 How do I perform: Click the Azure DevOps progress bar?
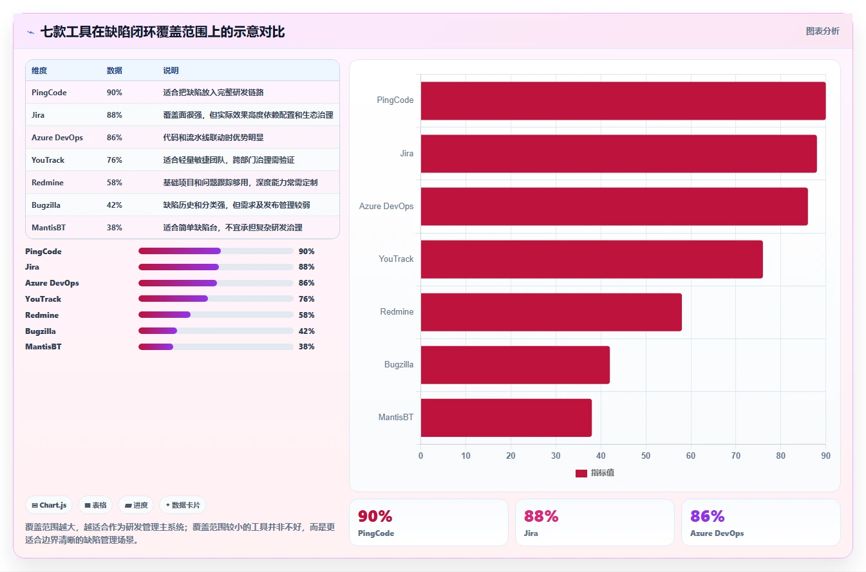click(216, 283)
